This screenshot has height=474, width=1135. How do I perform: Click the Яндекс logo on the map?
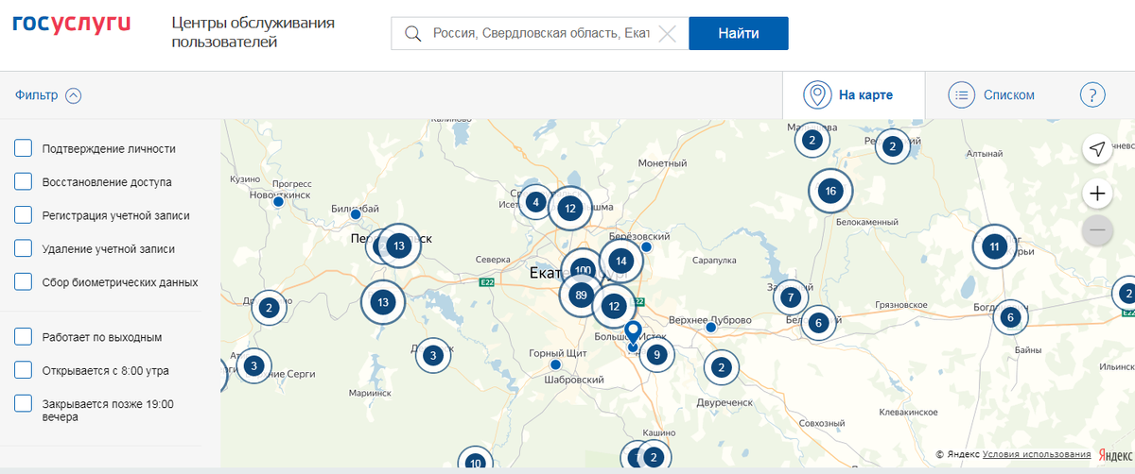pyautogui.click(x=1115, y=454)
